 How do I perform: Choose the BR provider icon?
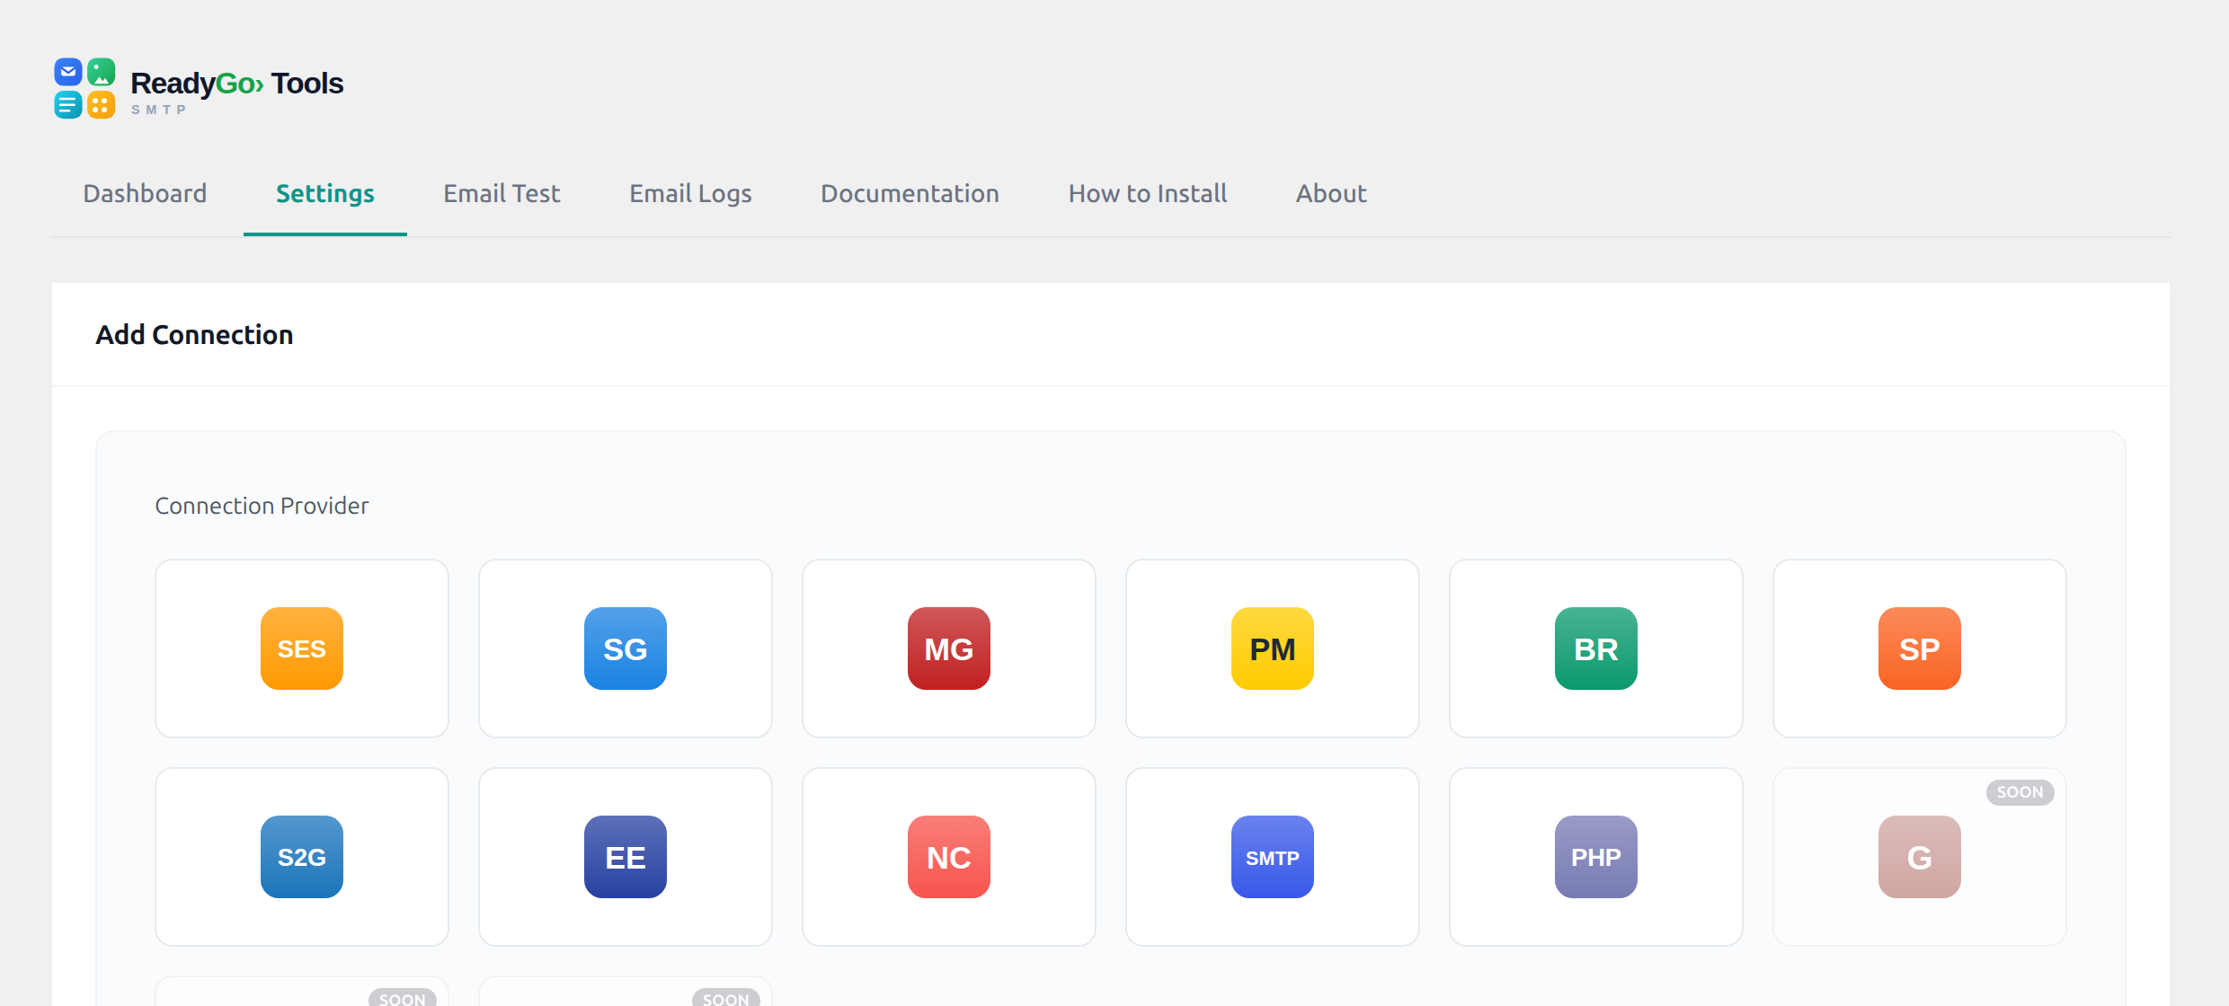coord(1595,649)
